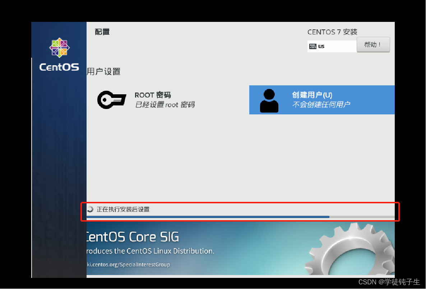This screenshot has width=426, height=289.
Task: Click the keyboard layout icon
Action: tap(313, 46)
